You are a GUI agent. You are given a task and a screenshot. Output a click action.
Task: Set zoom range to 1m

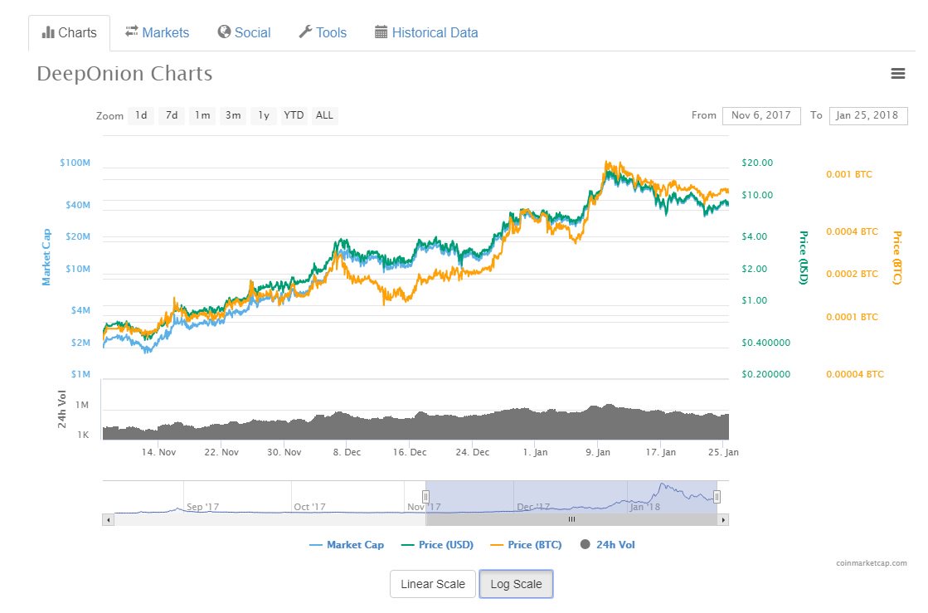pyautogui.click(x=202, y=115)
